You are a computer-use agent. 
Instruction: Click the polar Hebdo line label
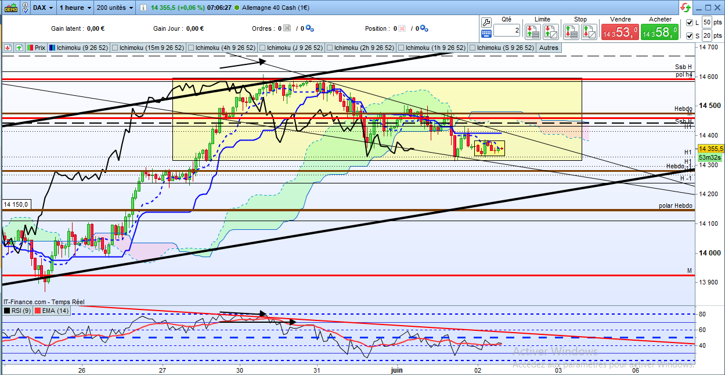pyautogui.click(x=675, y=205)
